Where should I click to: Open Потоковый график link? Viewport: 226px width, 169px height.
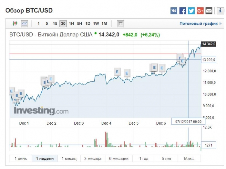(x=200, y=23)
